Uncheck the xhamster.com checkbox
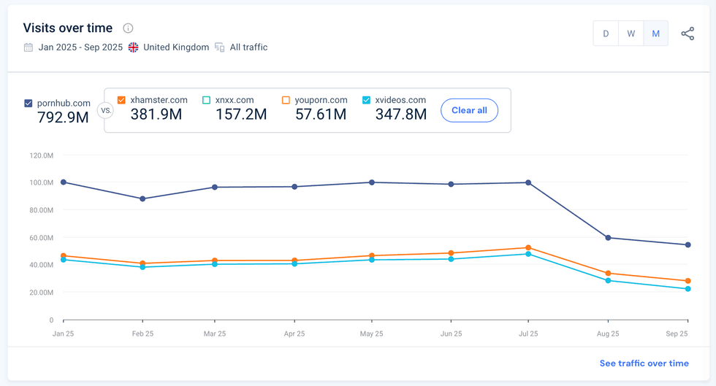Screen dimensions: 716x386 [x=121, y=100]
